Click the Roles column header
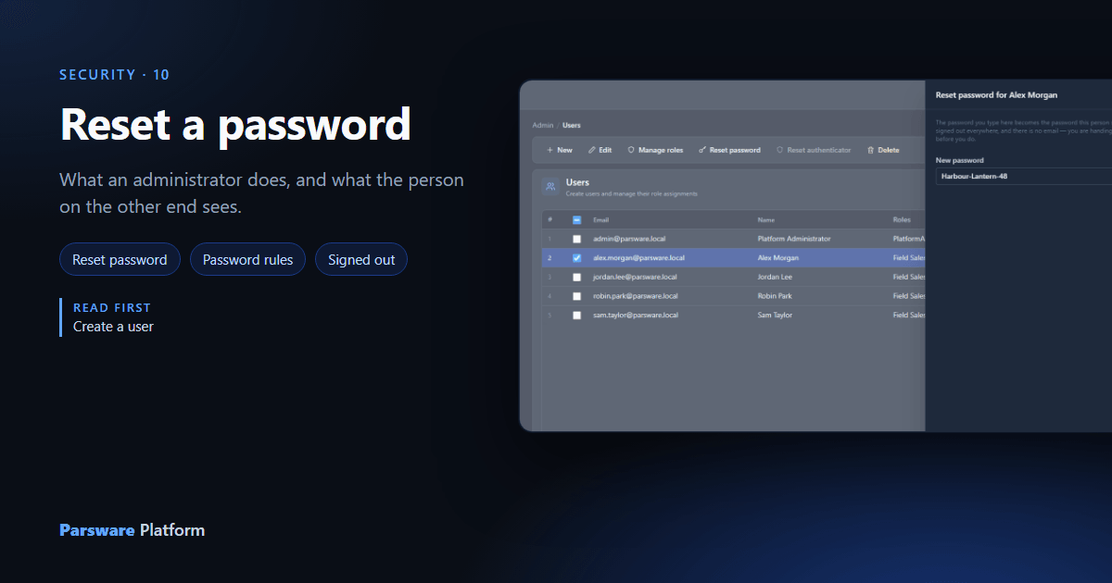 902,220
